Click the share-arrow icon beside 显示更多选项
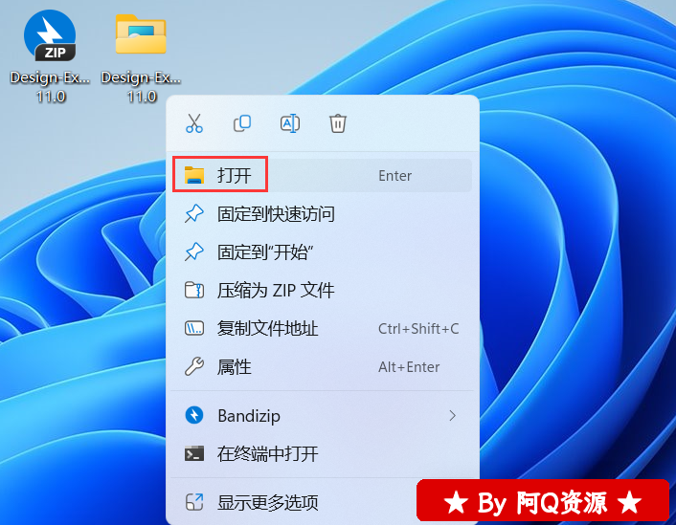676x525 pixels. coord(194,502)
